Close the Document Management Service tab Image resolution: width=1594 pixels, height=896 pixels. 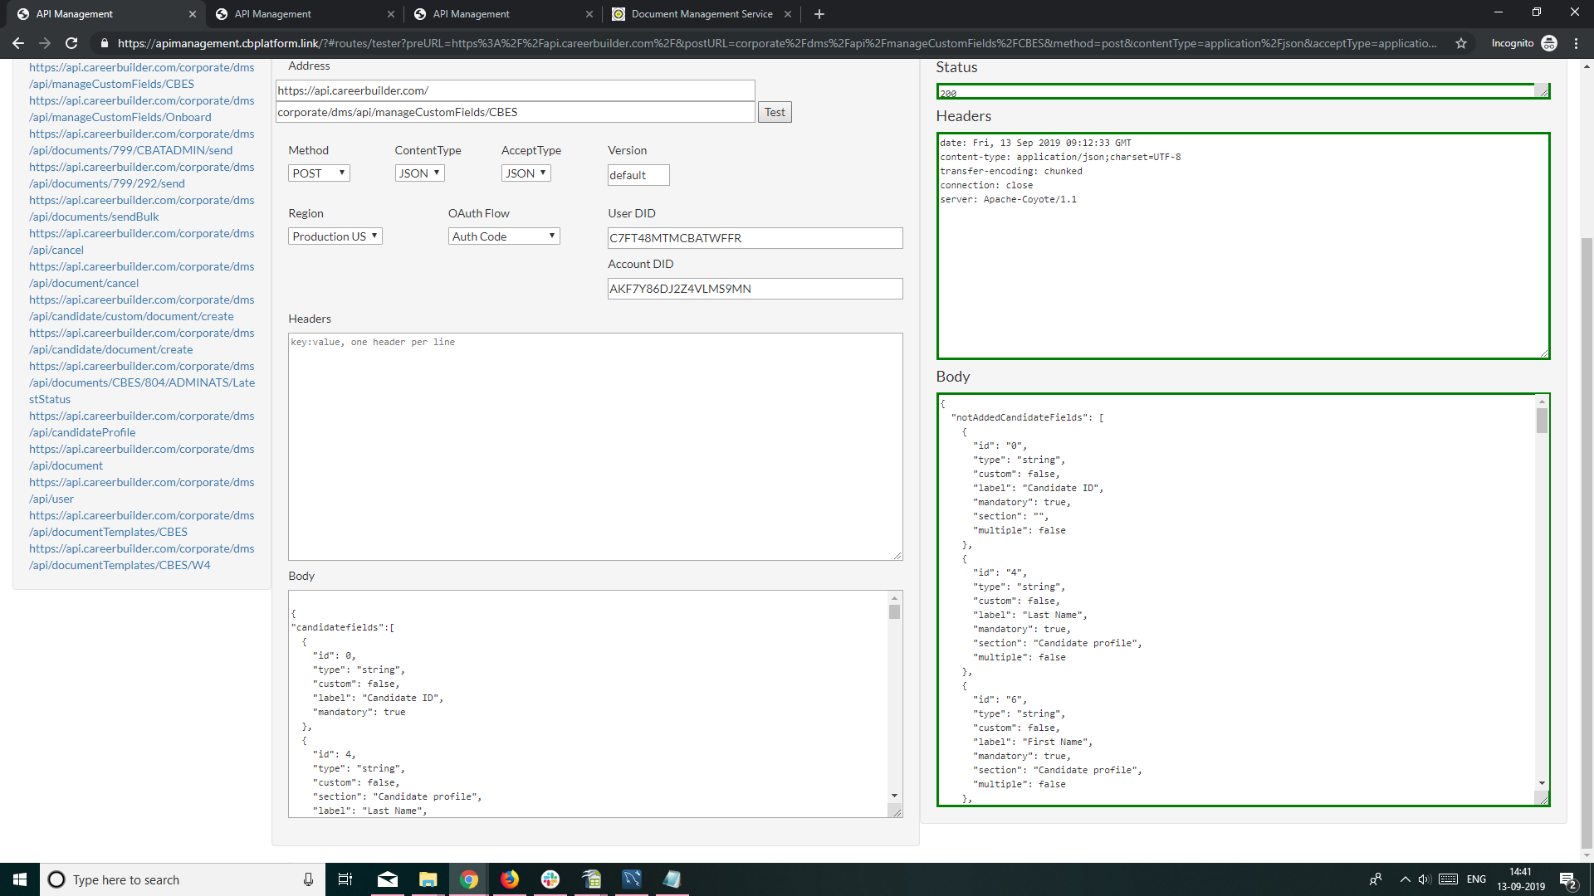[788, 14]
